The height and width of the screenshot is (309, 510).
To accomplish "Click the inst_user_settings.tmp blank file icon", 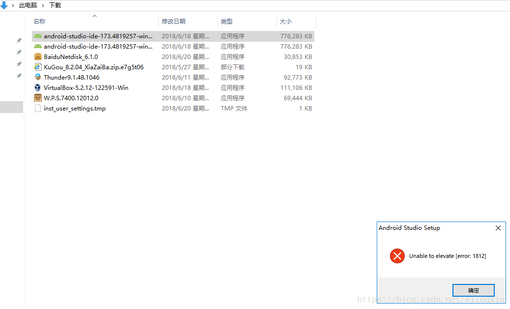I will point(38,109).
